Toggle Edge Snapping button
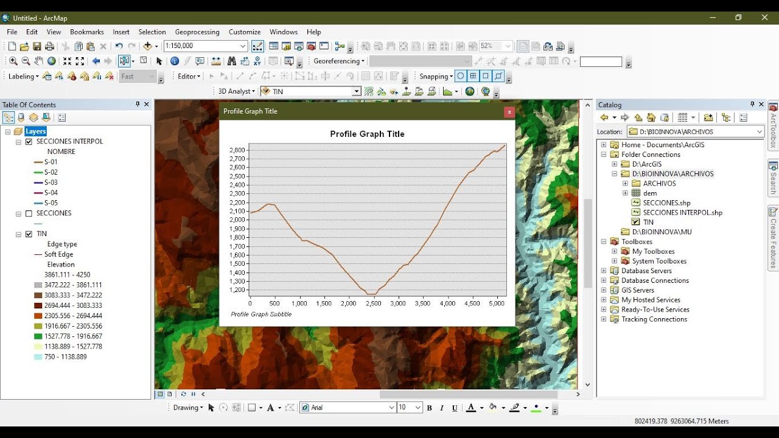Image resolution: width=779 pixels, height=438 pixels. click(498, 77)
